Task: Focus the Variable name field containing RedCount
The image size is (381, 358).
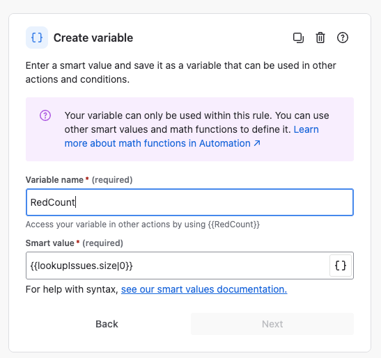Action: 189,202
